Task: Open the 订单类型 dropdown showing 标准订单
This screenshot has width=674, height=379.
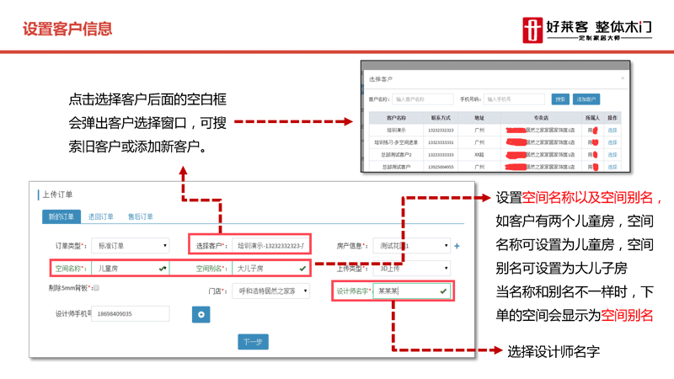Action: pyautogui.click(x=131, y=246)
